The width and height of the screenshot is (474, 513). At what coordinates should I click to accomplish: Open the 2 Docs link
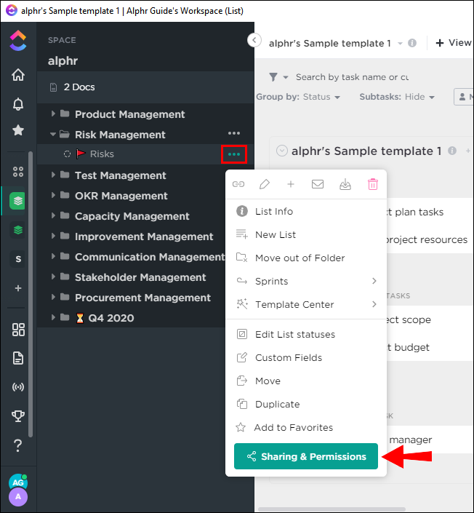point(79,87)
